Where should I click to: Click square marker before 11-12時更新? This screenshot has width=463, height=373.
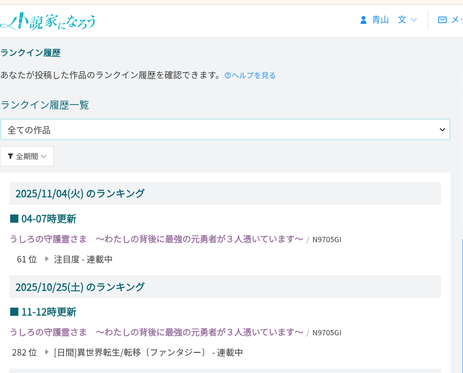coord(14,312)
